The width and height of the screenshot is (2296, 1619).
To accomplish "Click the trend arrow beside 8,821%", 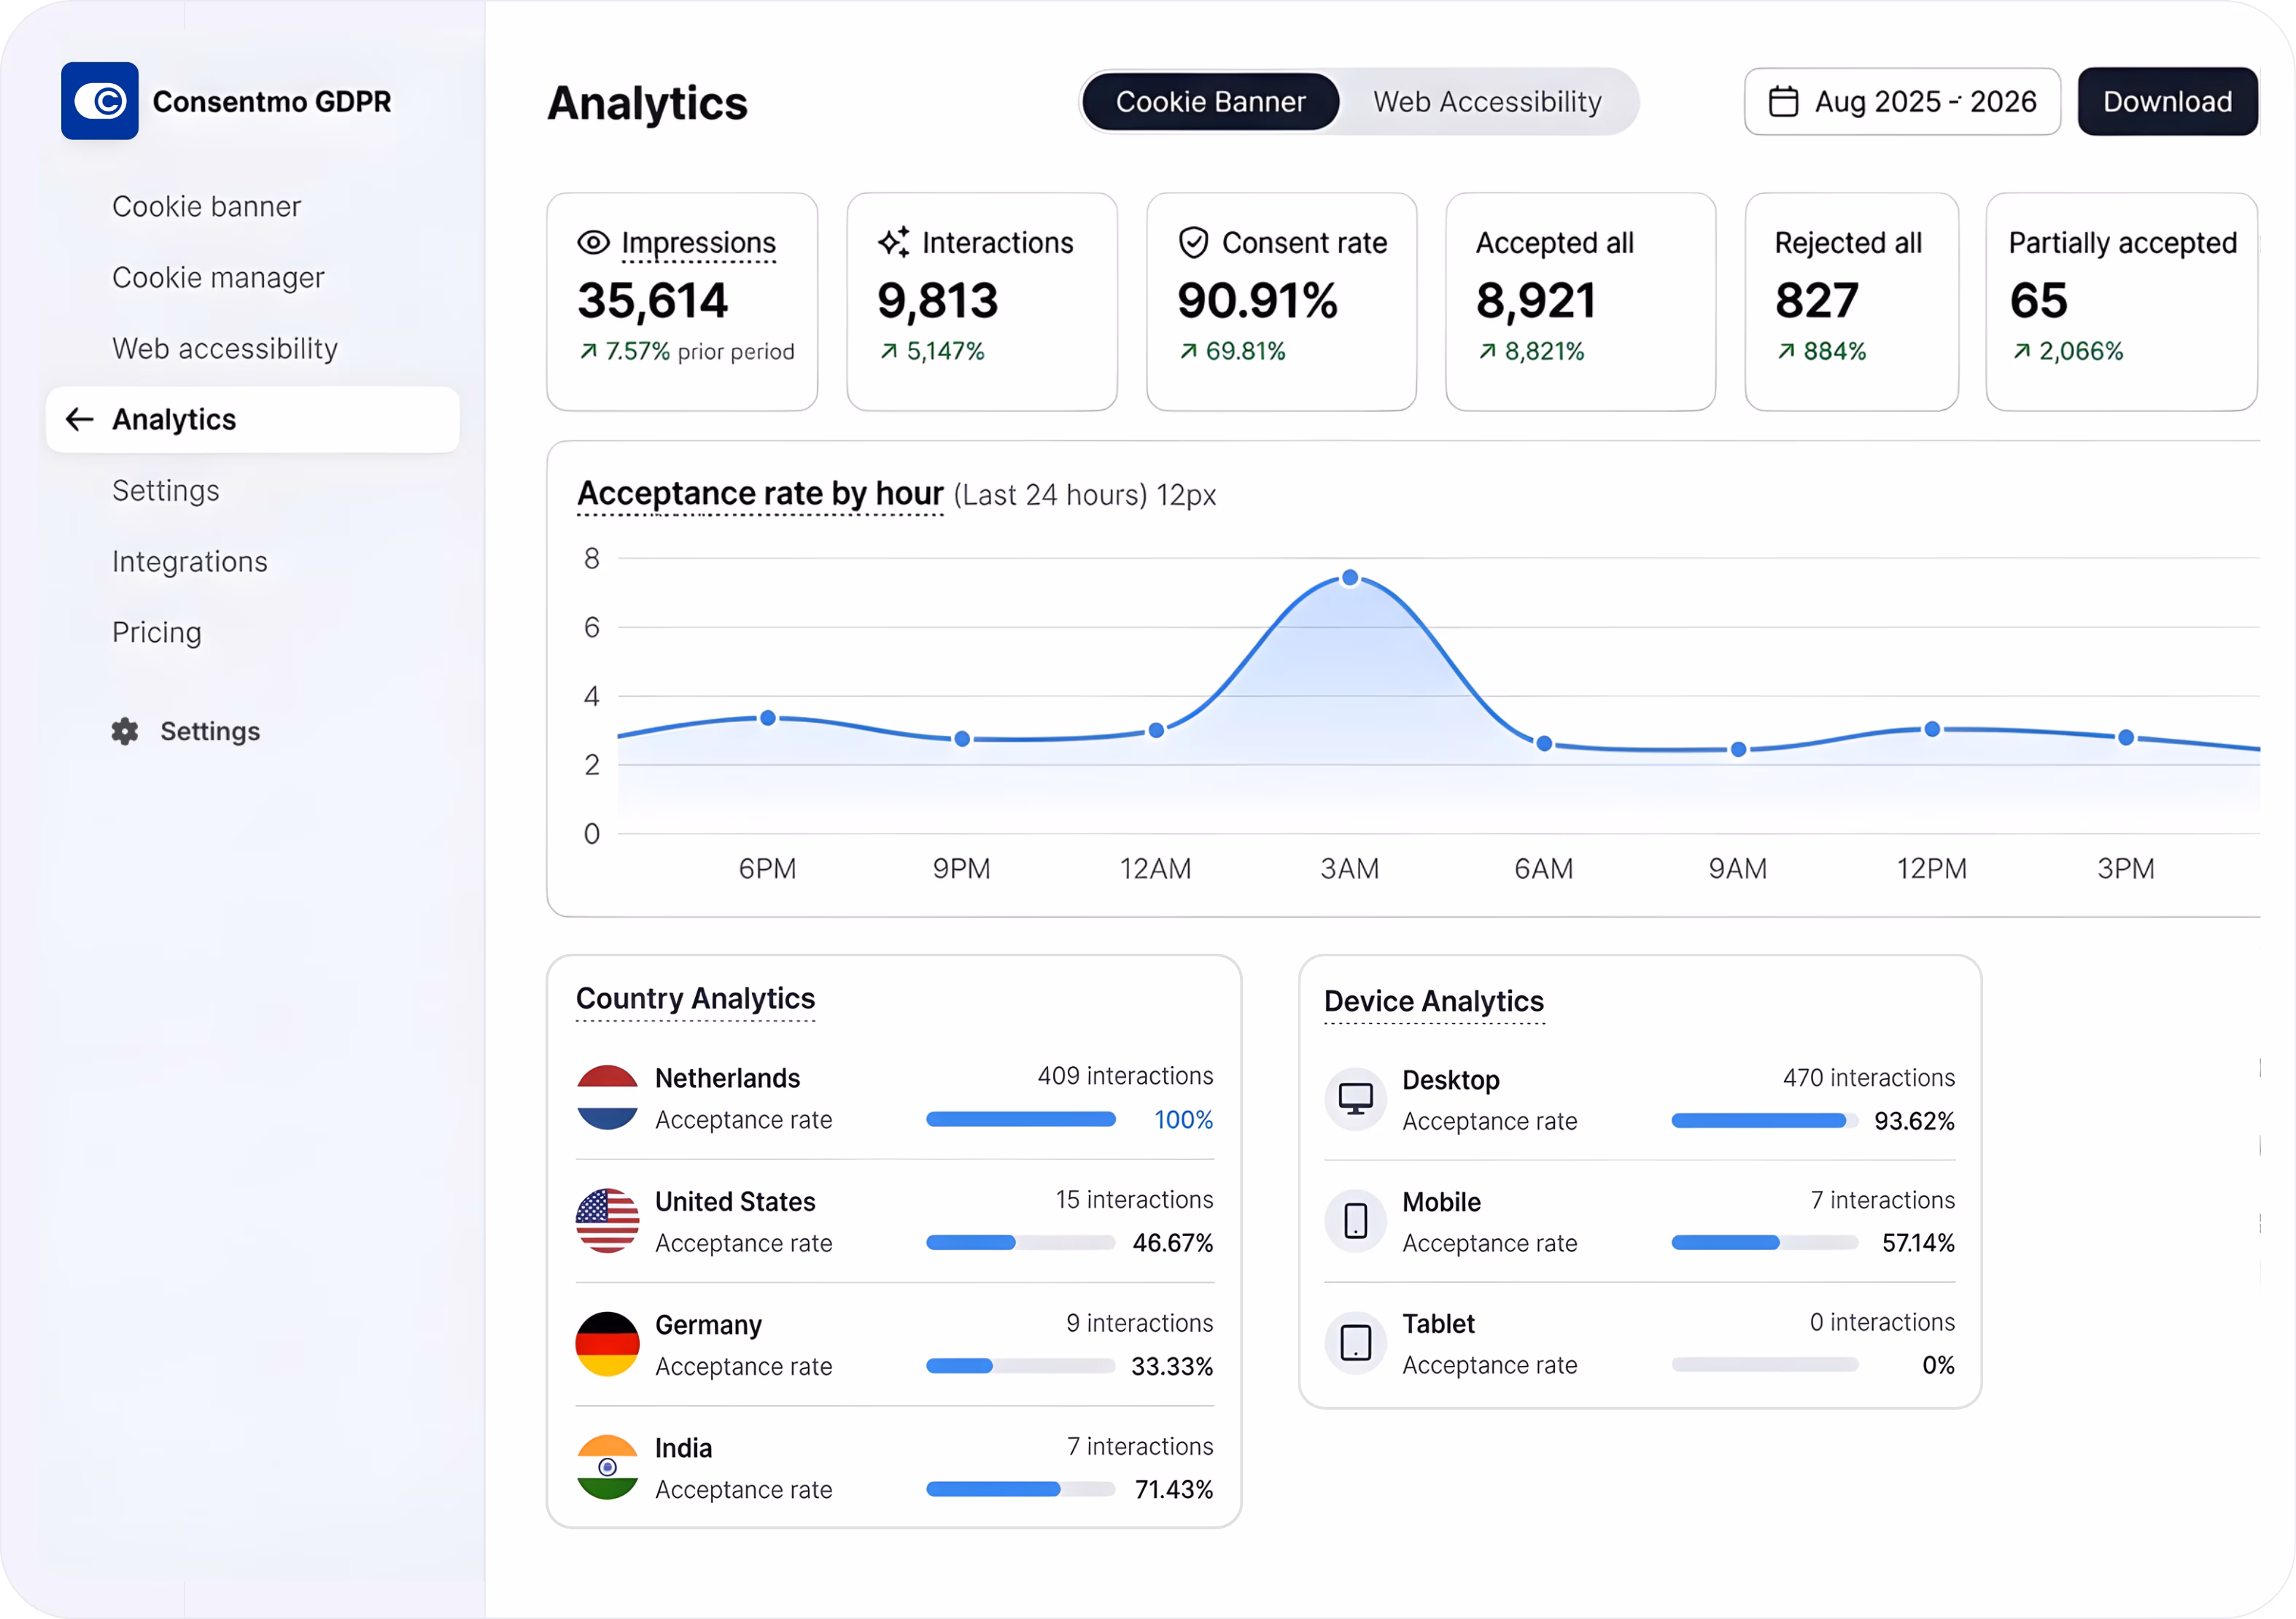I will click(x=1487, y=351).
